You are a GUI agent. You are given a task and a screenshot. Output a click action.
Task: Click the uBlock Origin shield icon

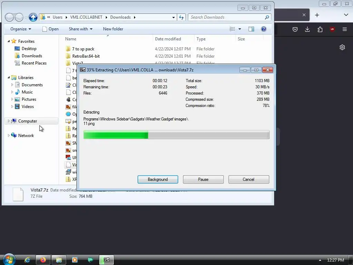point(332,29)
